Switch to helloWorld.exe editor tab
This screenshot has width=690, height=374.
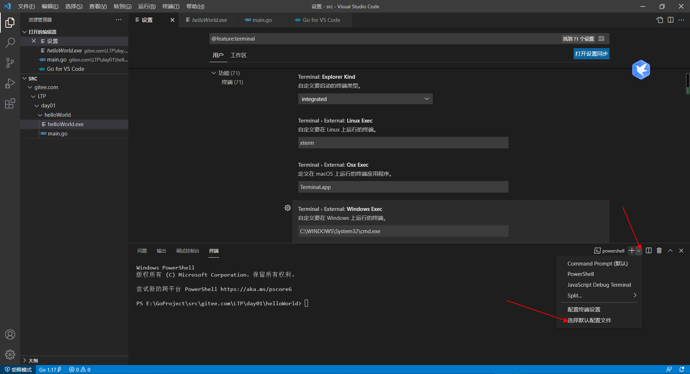tap(209, 20)
